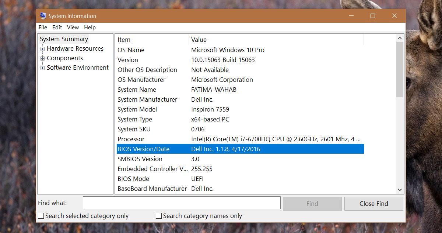Close the System Information window
442x233 pixels.
click(x=394, y=16)
